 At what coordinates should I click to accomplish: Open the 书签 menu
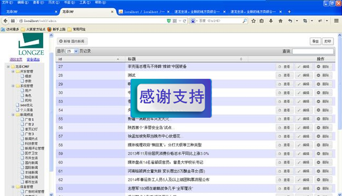pos(69,2)
